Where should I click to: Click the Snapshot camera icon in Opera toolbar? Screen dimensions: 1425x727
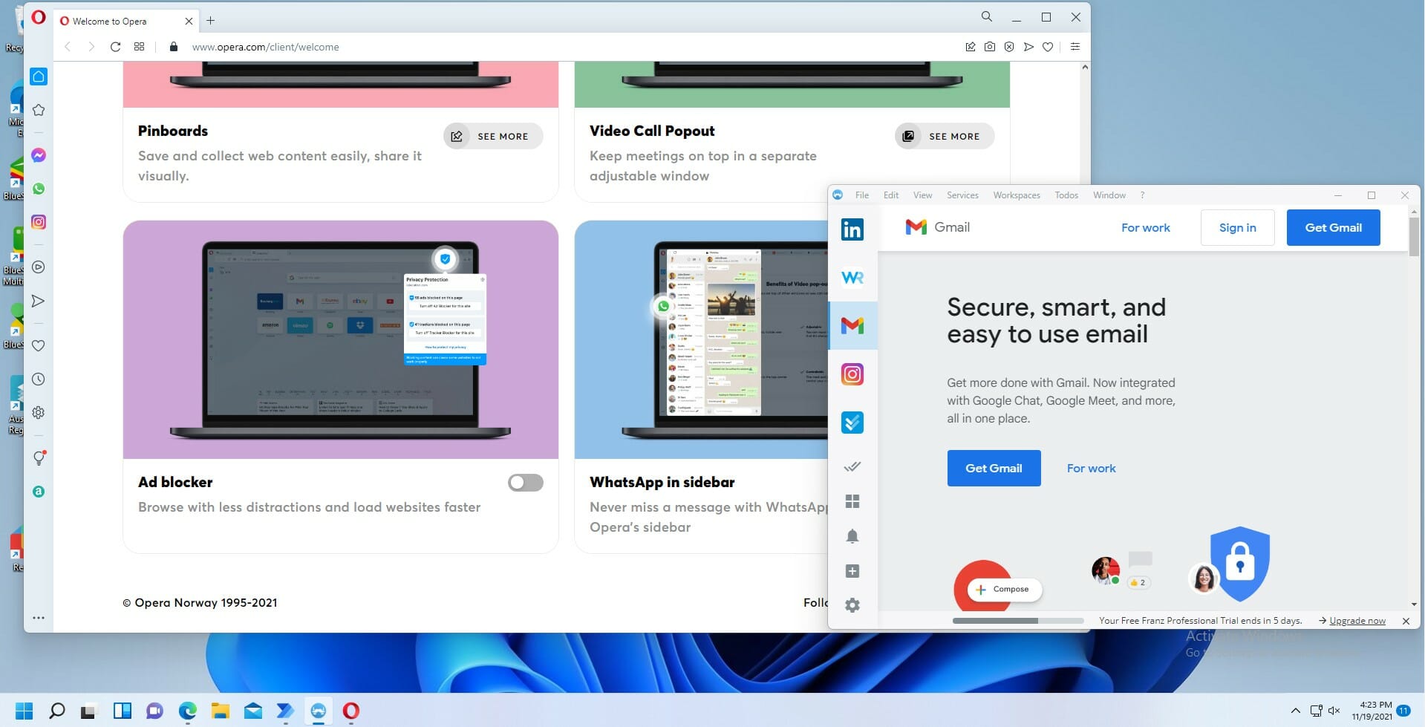(x=990, y=47)
